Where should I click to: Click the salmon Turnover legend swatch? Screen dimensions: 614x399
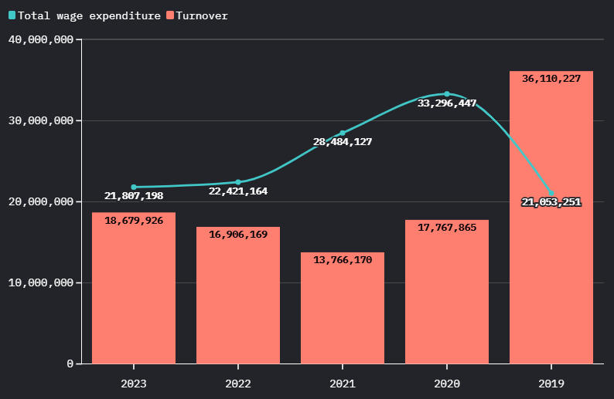coord(170,15)
